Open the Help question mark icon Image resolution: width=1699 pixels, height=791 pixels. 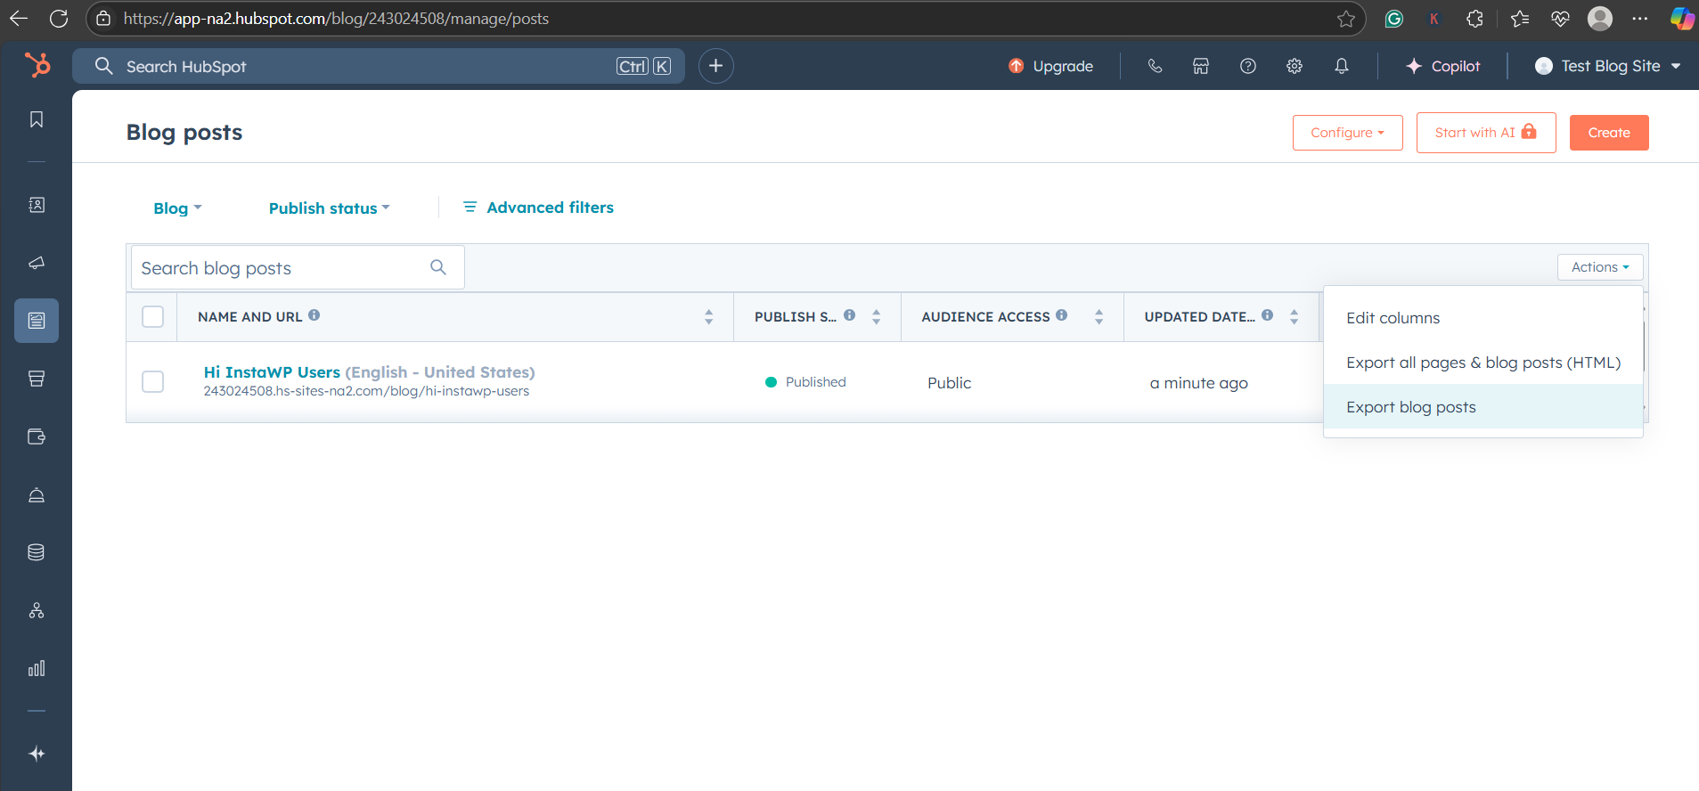click(1248, 66)
